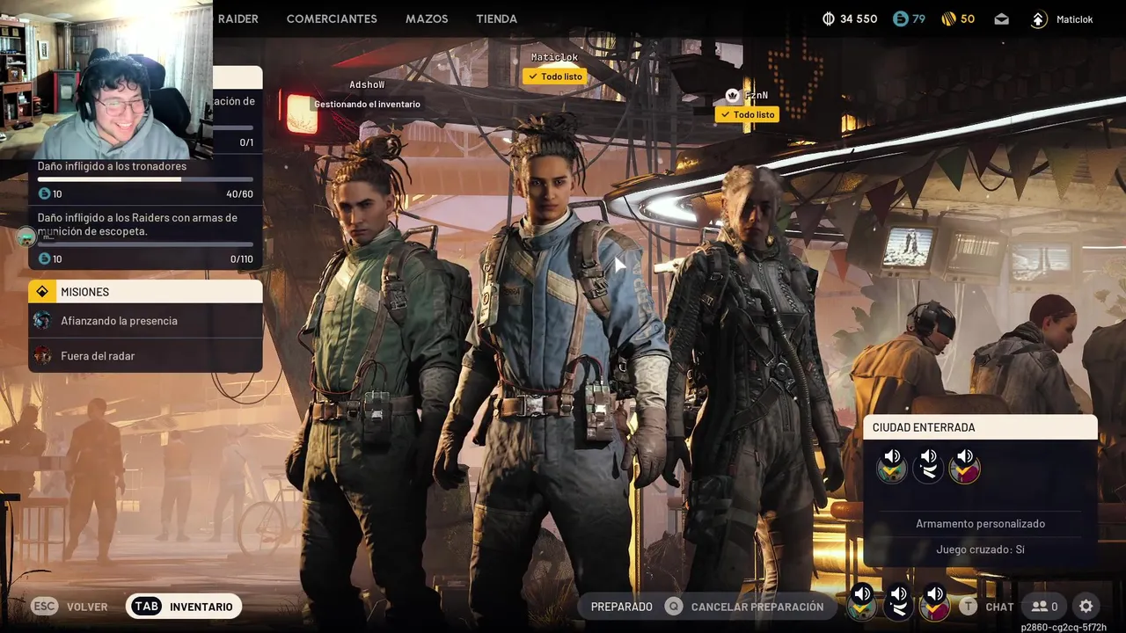Open the CHAT label

tap(999, 607)
